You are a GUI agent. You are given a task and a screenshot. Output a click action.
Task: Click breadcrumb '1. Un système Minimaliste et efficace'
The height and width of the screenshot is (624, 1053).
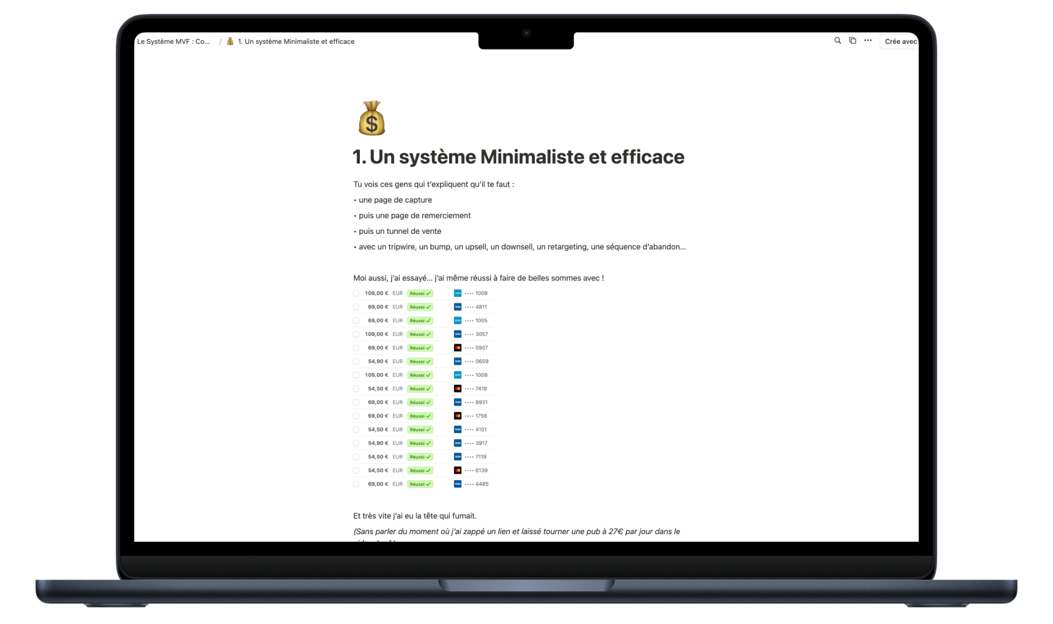pos(296,42)
